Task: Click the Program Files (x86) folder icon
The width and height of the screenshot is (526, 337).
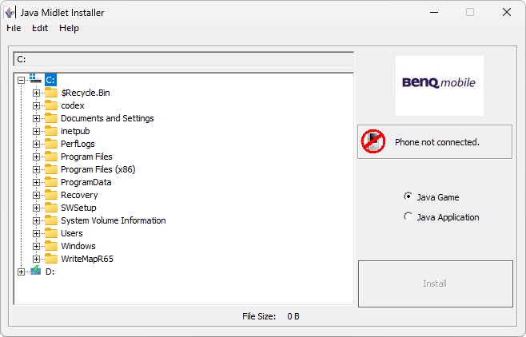Action: [x=51, y=168]
